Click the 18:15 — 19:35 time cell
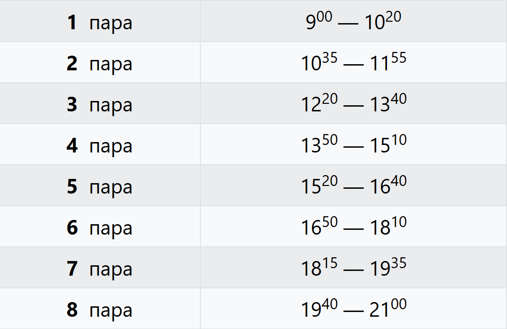This screenshot has width=507, height=329. click(354, 267)
